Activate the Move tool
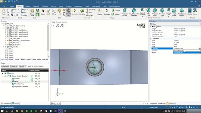 (x=54, y=12)
